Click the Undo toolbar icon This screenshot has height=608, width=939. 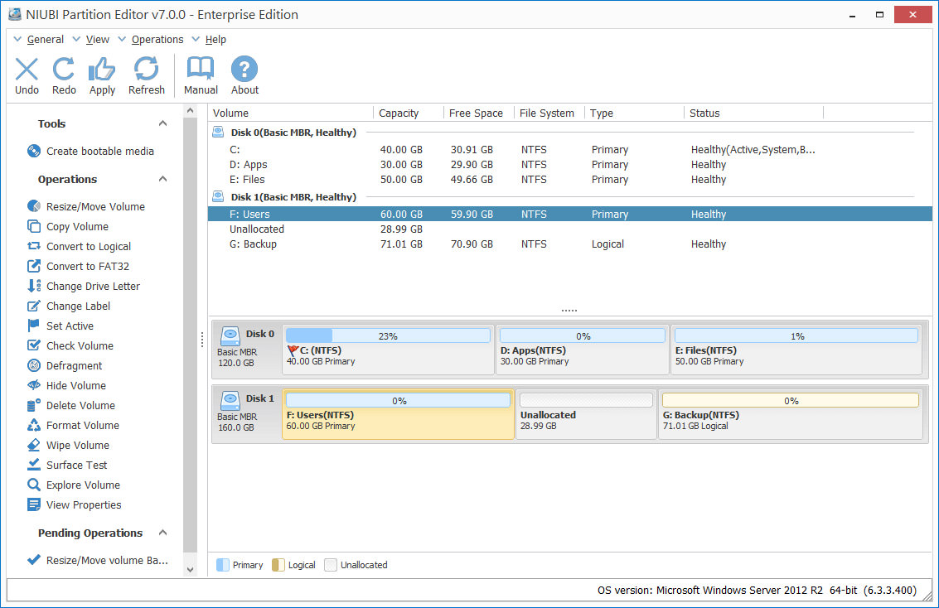click(x=27, y=70)
